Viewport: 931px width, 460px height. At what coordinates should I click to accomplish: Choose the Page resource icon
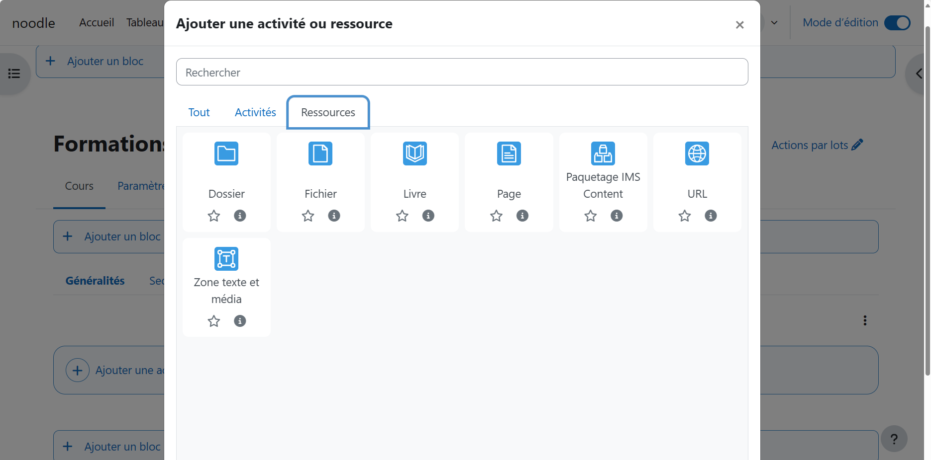tap(509, 153)
